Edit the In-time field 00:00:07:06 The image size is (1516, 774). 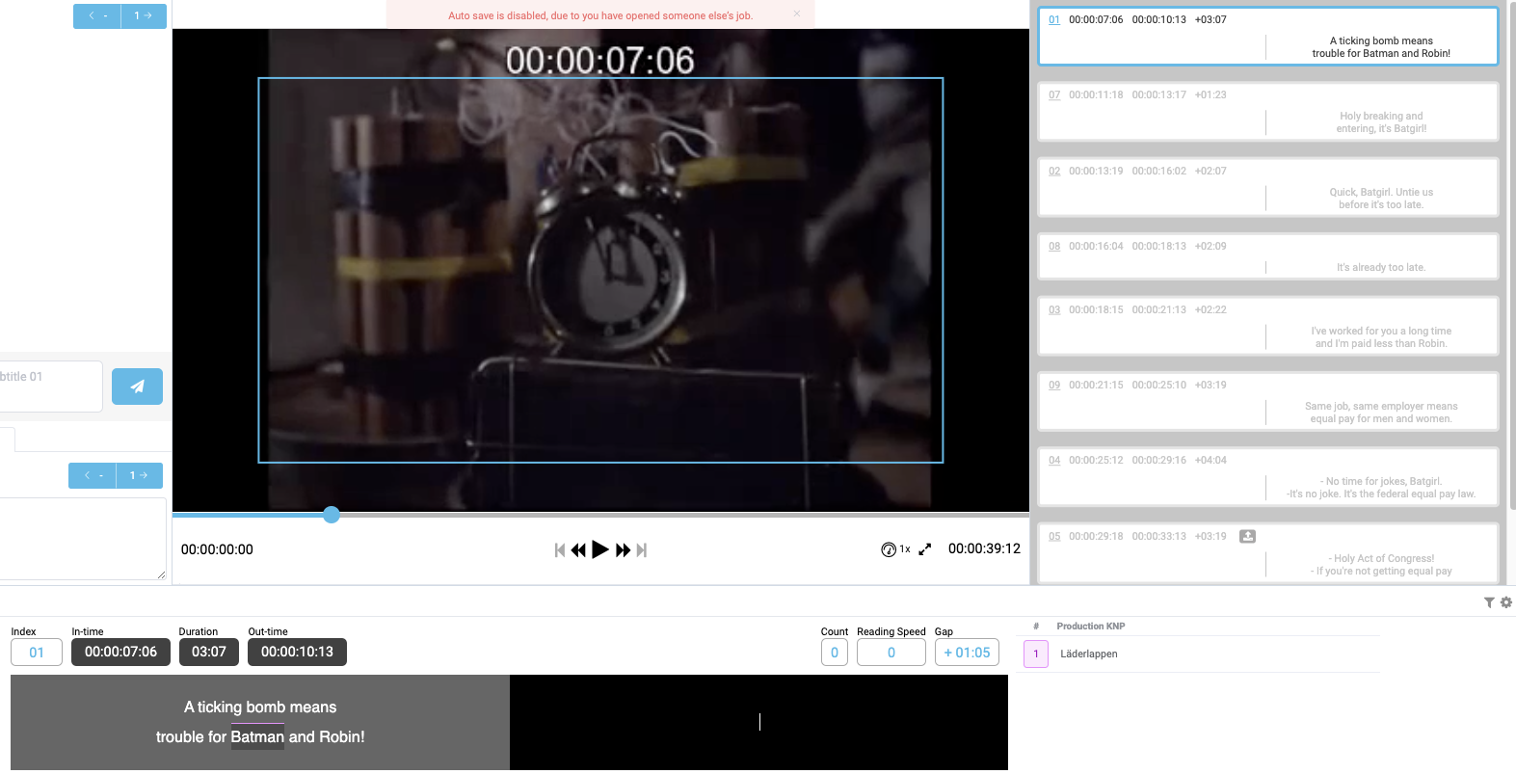tap(120, 653)
